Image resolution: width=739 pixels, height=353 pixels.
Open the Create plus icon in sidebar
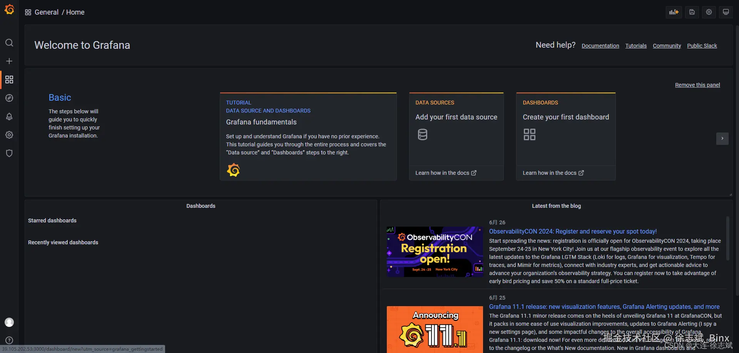(9, 61)
